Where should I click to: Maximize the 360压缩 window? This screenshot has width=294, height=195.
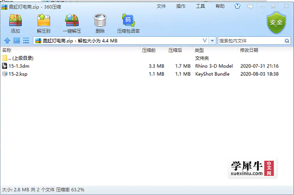273,7
